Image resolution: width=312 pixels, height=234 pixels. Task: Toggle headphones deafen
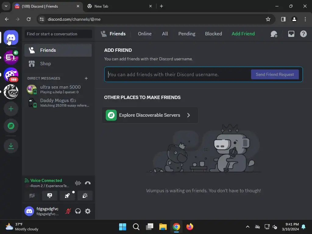click(x=78, y=211)
